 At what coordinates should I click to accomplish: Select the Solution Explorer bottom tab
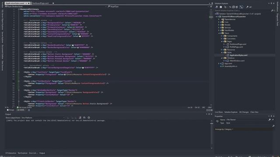click(231, 112)
